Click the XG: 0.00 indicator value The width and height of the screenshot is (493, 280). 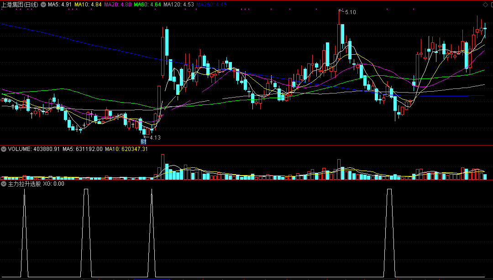(x=54, y=184)
